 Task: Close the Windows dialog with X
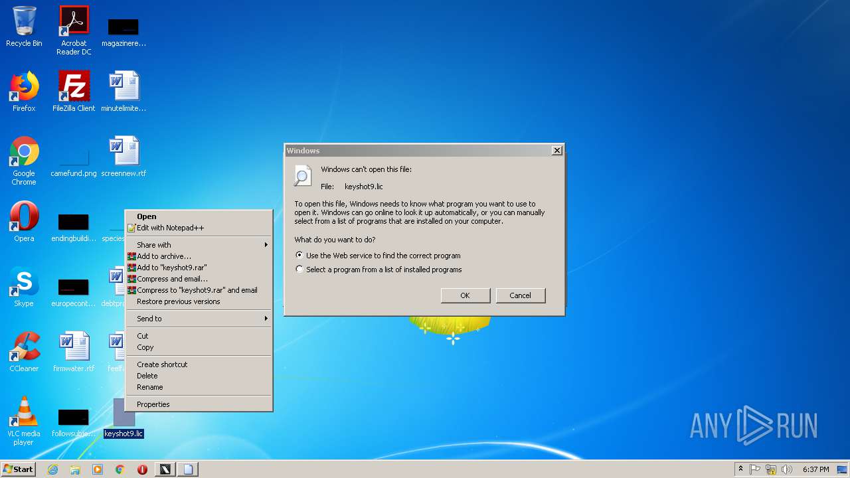point(557,151)
